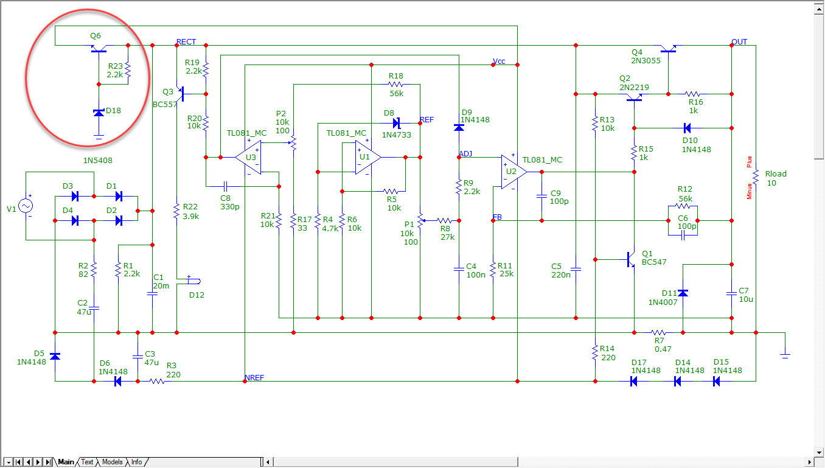Screen dimensions: 825x468
Task: Switch to the Text tab
Action: 88,462
